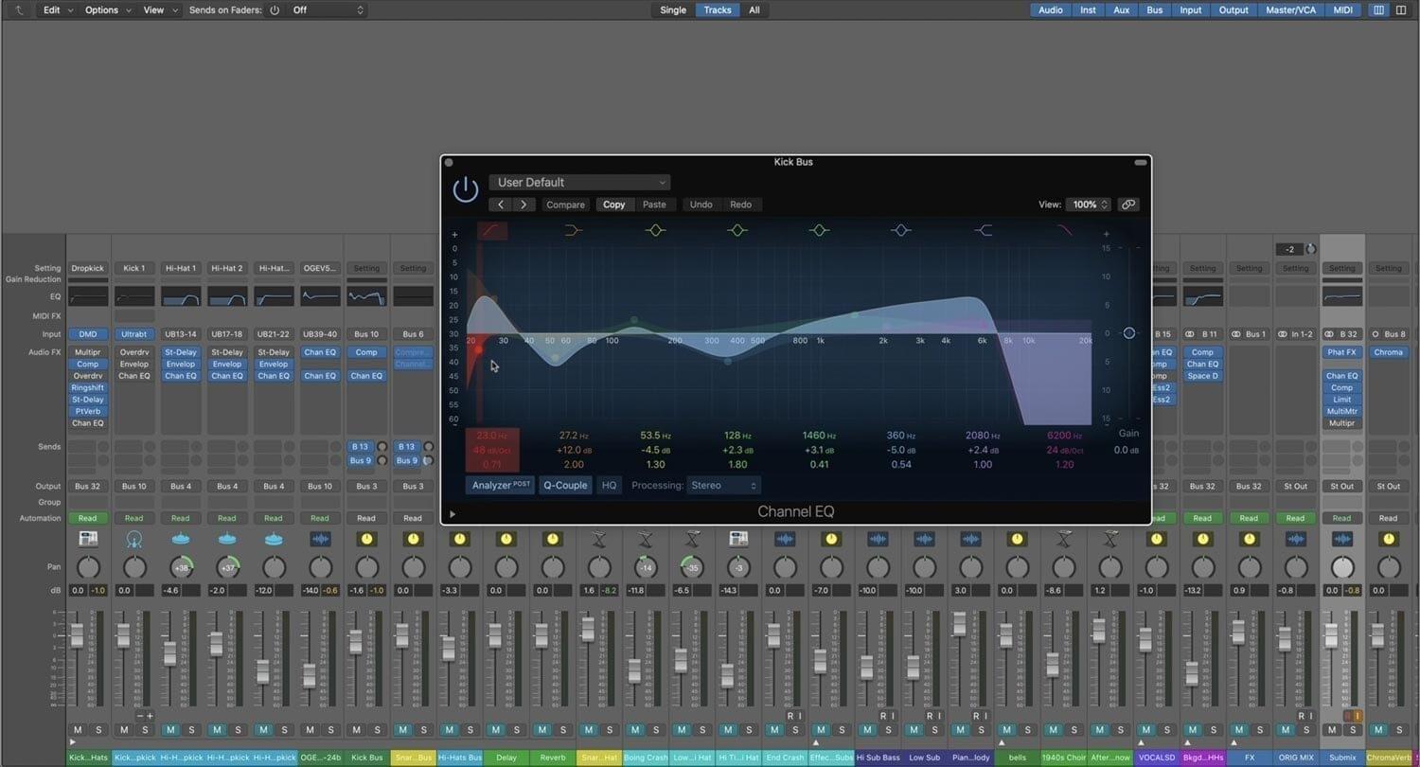
Task: Open the Edit menu dropdown
Action: 59,10
